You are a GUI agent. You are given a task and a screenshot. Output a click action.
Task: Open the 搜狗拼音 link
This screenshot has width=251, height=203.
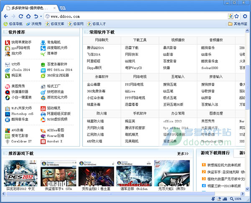pos(208,84)
